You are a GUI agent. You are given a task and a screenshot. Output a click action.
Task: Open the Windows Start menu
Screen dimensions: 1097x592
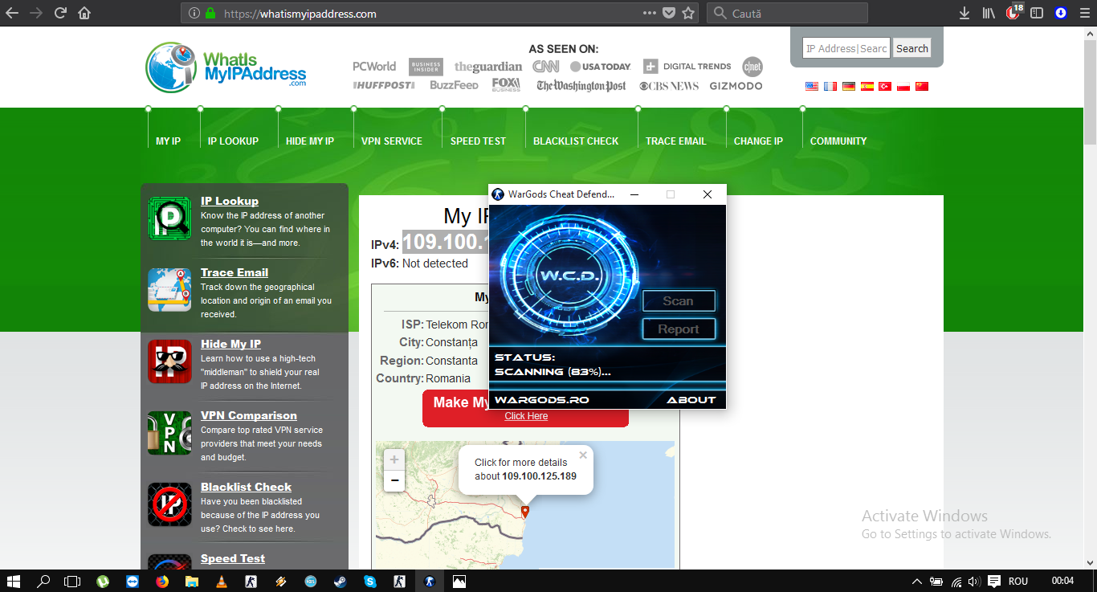pyautogui.click(x=14, y=581)
